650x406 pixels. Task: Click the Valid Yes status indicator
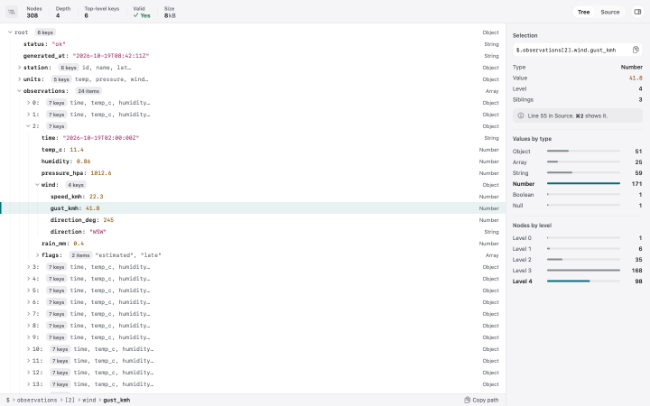click(142, 12)
